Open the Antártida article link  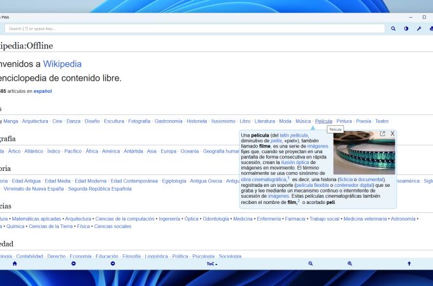[133, 151]
